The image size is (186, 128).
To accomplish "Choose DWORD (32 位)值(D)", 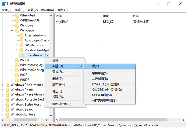I will pyautogui.click(x=109, y=84).
